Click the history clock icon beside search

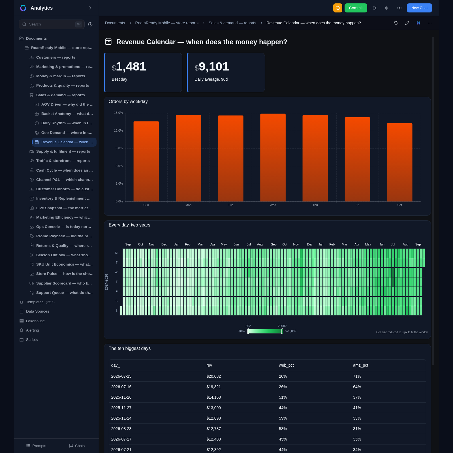pos(90,24)
